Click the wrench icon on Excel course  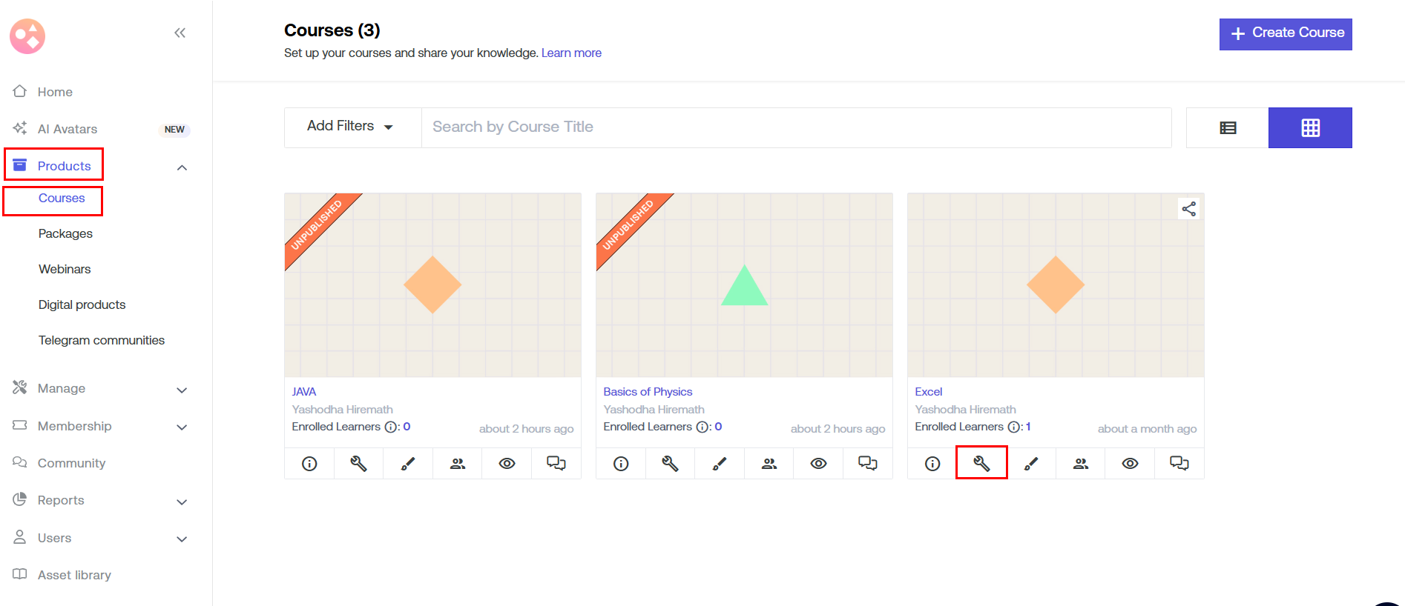(x=981, y=463)
